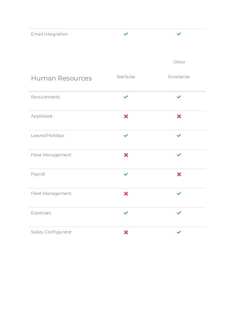This screenshot has width=244, height=315.
Task: Select NetSuite checkmark in Leaves/Holidays row
Action: click(x=126, y=136)
